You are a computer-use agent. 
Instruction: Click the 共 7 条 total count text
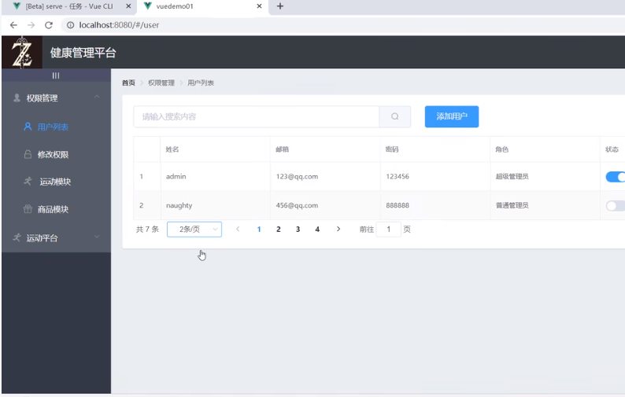point(147,230)
